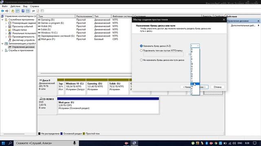The height and width of the screenshot is (146, 261).
Task: Choose letter Z in the dropdown list
Action: click(x=195, y=94)
